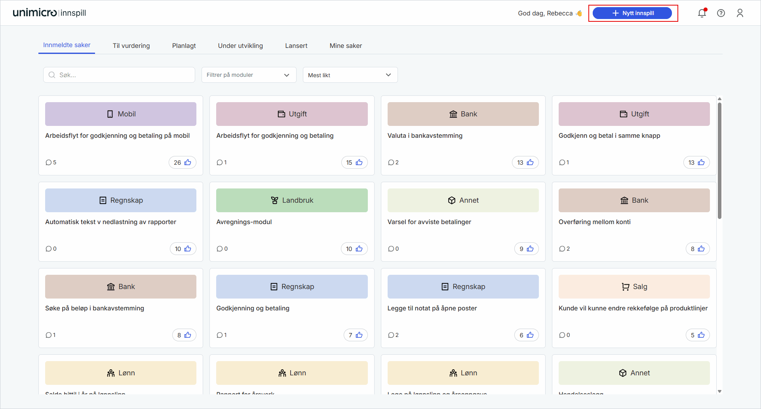
Task: Open comments on Valuta i bankavstemming
Action: pyautogui.click(x=391, y=162)
